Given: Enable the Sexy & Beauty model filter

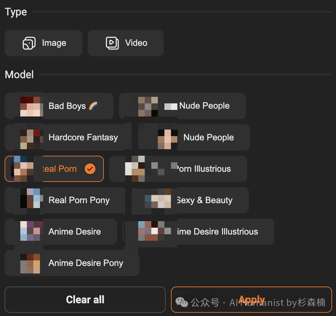Looking at the screenshot, I should pos(190,200).
